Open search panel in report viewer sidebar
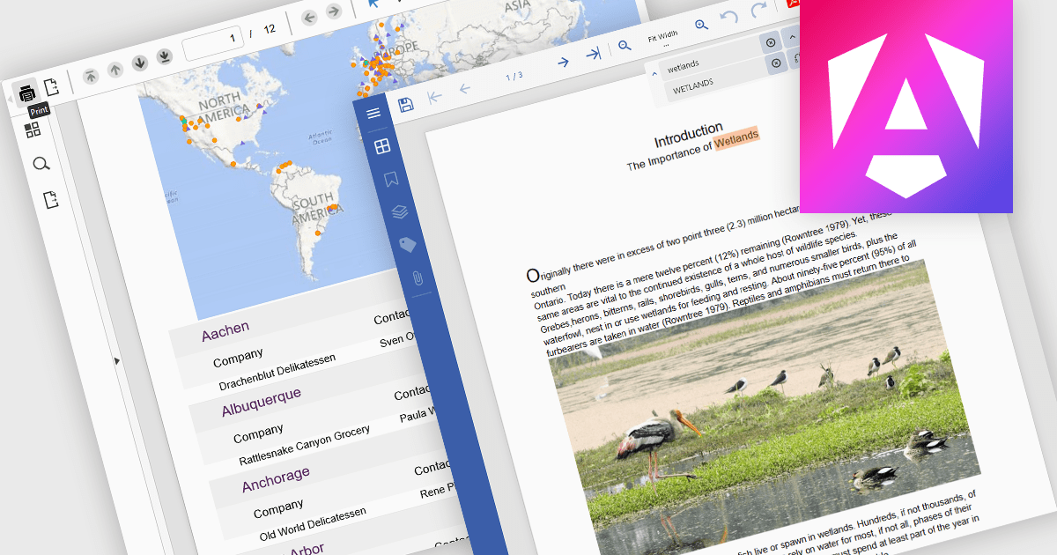This screenshot has height=555, width=1057. click(41, 164)
